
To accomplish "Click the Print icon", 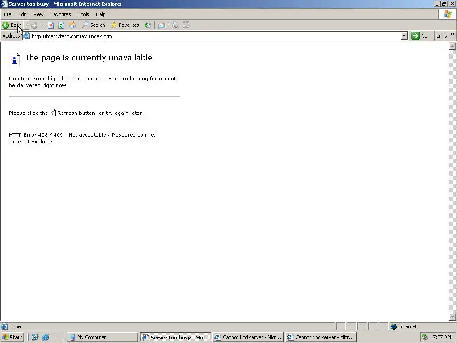I will [x=175, y=25].
